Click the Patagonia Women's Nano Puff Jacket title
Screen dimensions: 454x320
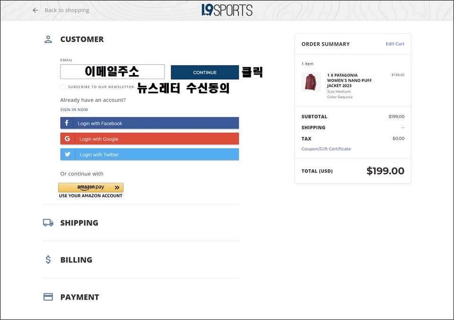point(349,80)
